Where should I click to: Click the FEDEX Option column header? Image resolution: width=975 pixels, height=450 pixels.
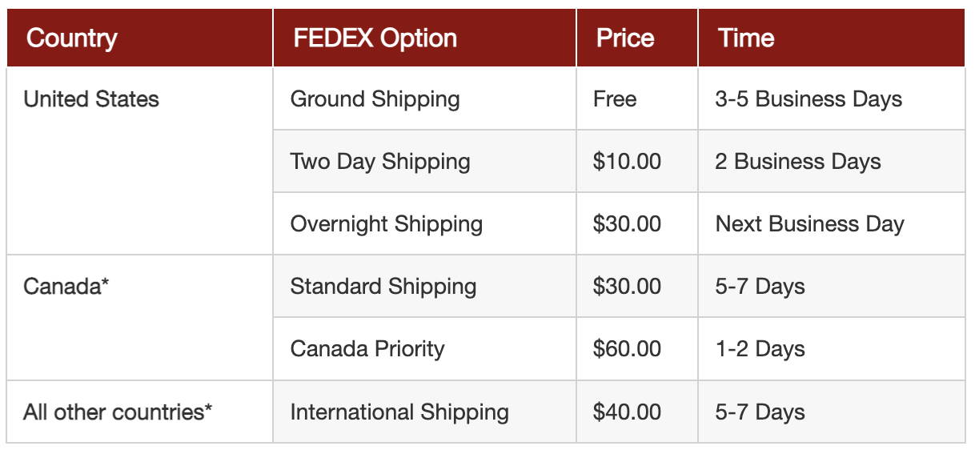click(425, 38)
